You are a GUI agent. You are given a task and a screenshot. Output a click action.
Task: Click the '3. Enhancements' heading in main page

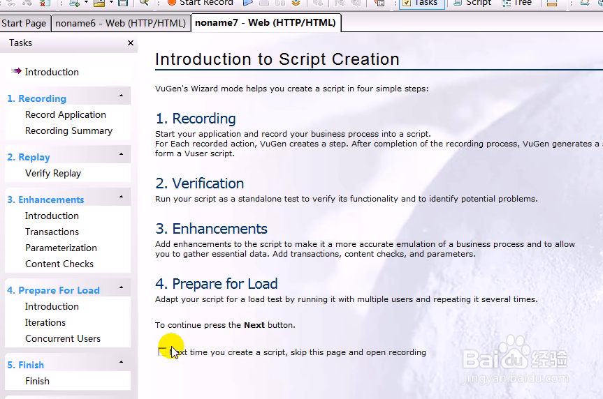(x=211, y=229)
